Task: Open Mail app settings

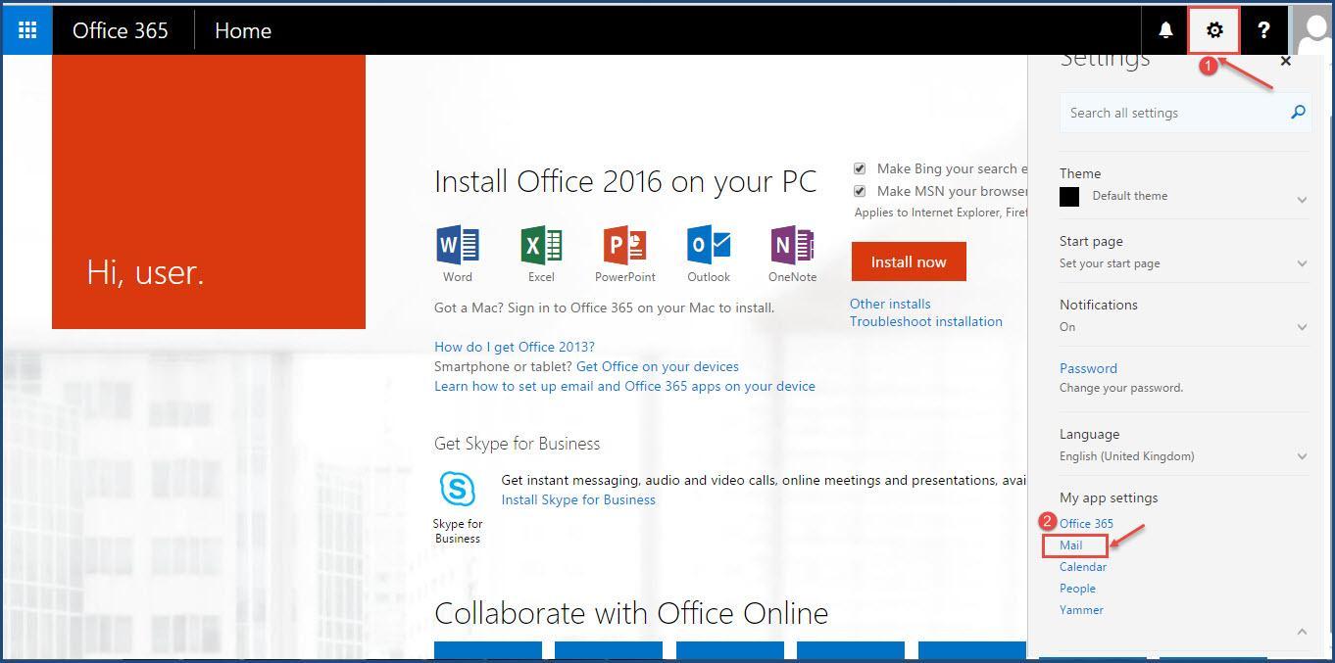Action: [1070, 545]
